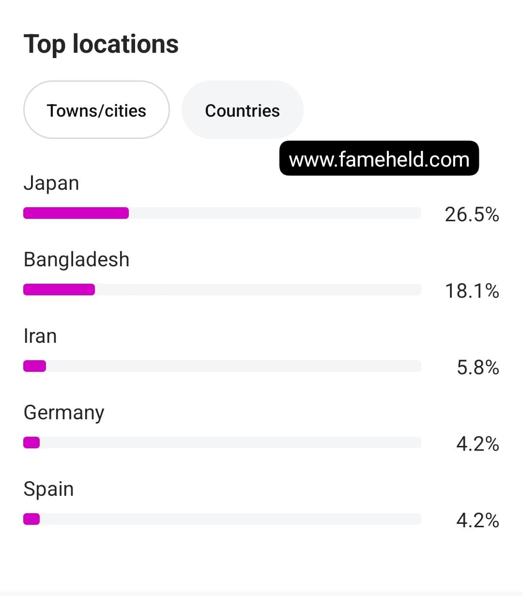This screenshot has height=596, width=523.
Task: Select the Germany country label
Action: [64, 413]
